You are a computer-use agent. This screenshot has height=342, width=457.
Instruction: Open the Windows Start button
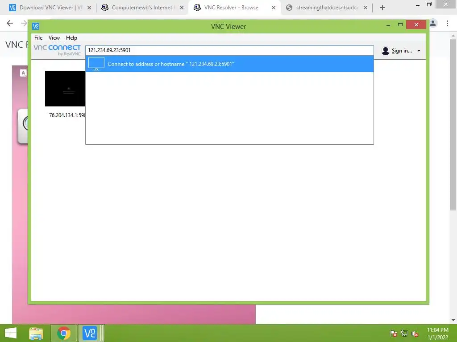pos(11,333)
